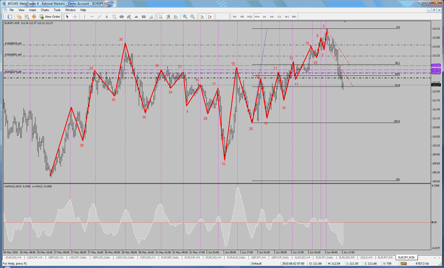Image resolution: width=444 pixels, height=268 pixels.
Task: Open the Navigator window icon
Action: pyautogui.click(x=19, y=17)
